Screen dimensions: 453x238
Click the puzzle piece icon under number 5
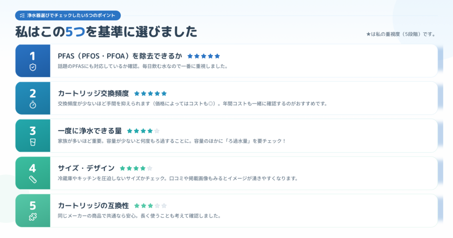[x=33, y=217]
